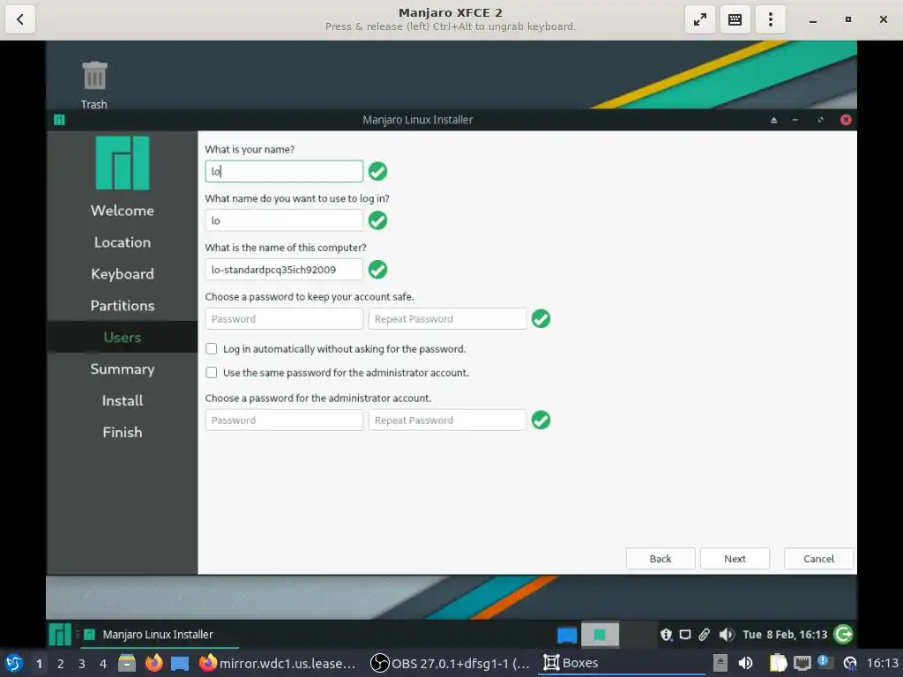
Task: Open the paperclip clipboard tray icon
Action: pos(704,635)
